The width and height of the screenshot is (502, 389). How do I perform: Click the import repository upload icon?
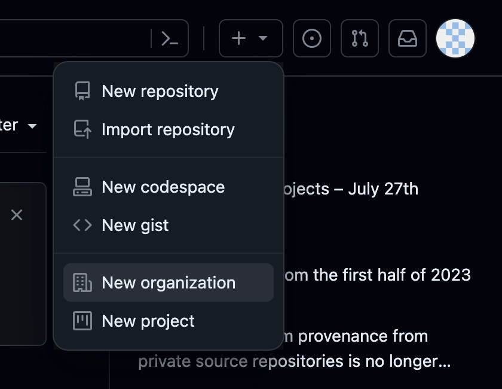(x=82, y=129)
